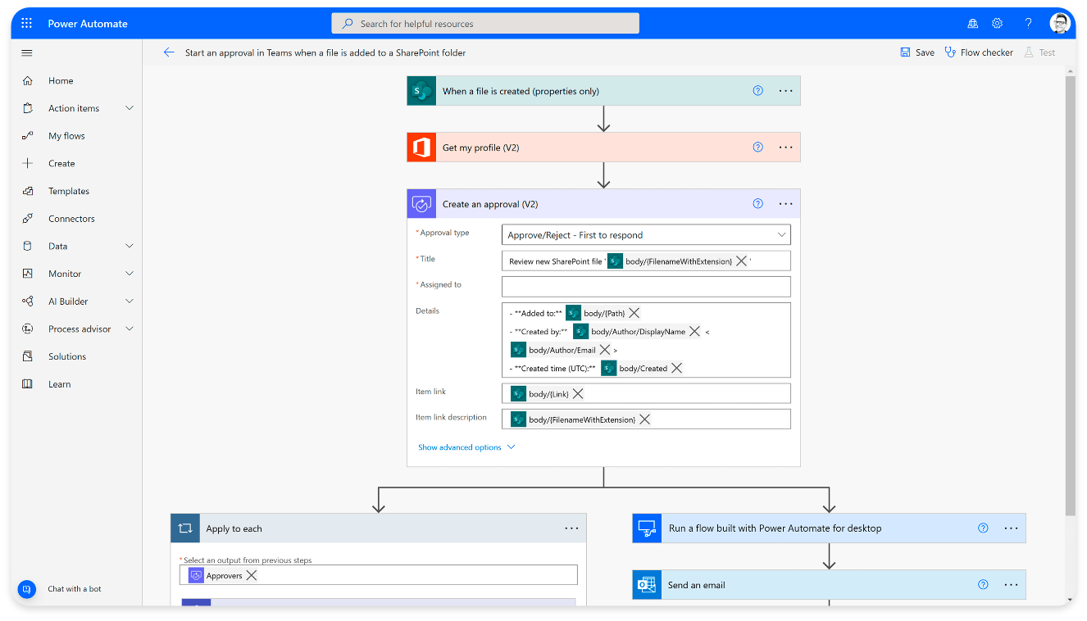Remove the body/{Path} token from Details
Viewport: 1087px width, 621px height.
(x=634, y=313)
